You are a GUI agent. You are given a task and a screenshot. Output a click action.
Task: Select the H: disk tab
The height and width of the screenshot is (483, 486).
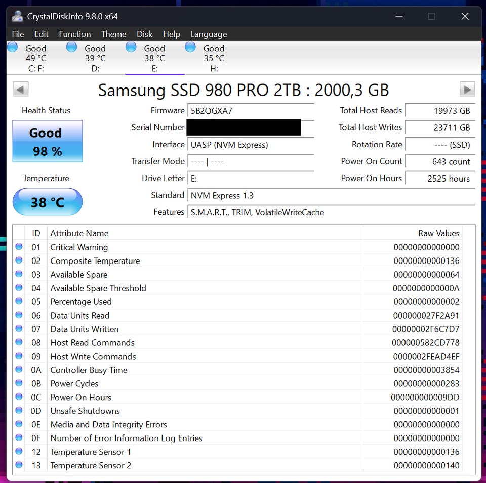214,58
